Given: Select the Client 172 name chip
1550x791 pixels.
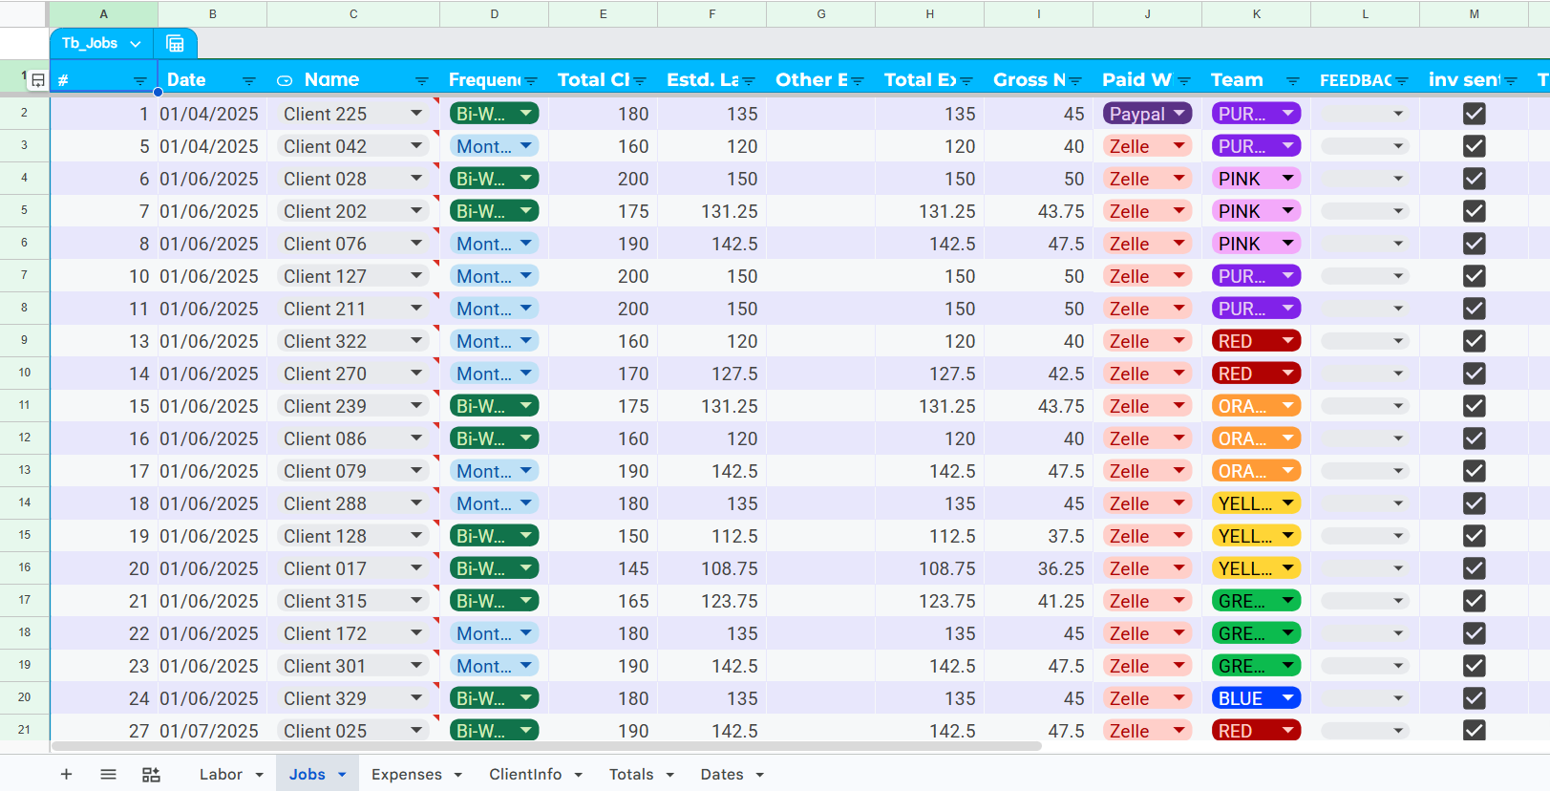Looking at the screenshot, I should coord(352,633).
